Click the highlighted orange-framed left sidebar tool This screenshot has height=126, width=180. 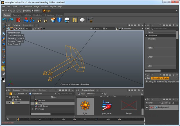click(3, 68)
